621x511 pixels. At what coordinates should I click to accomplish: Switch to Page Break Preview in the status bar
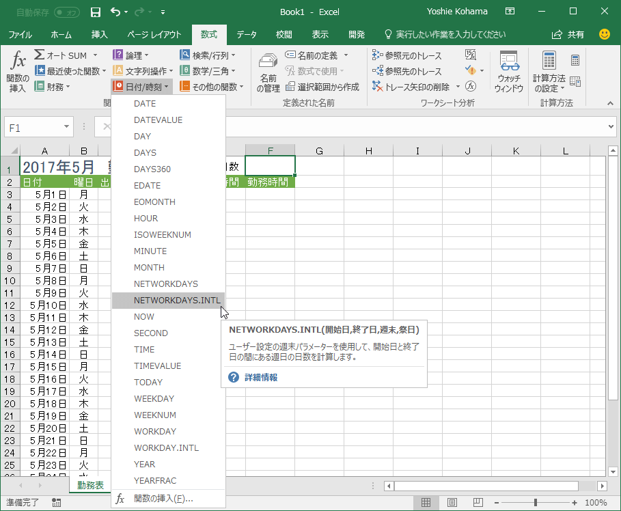[479, 503]
